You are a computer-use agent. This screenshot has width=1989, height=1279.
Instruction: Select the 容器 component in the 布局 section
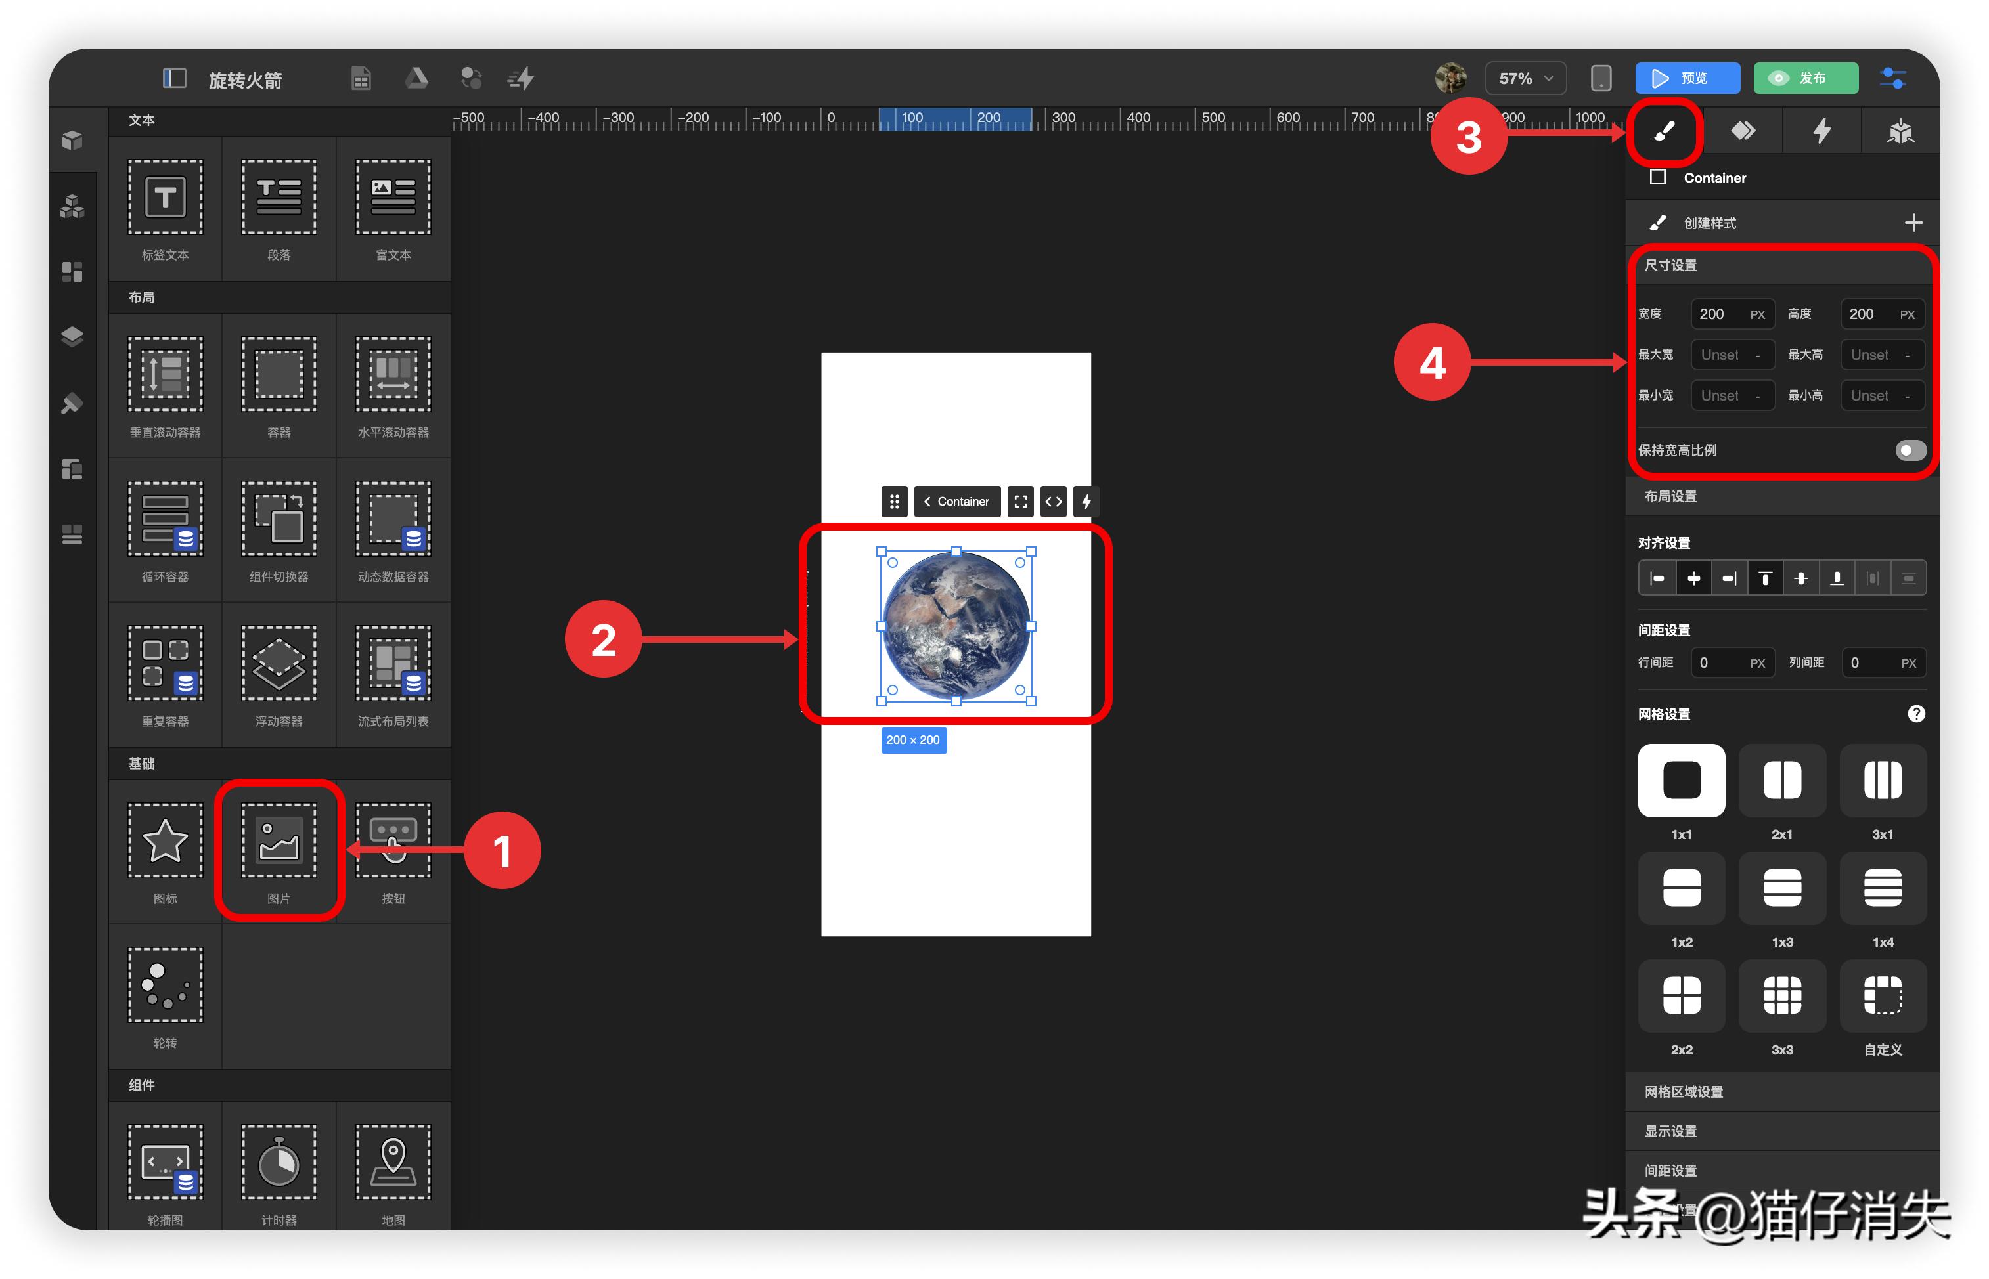[279, 374]
